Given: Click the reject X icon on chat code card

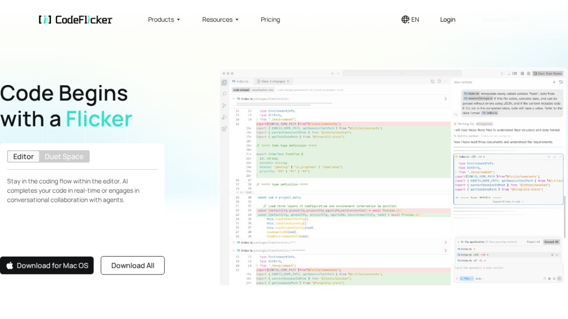Looking at the screenshot, I should tap(549, 157).
